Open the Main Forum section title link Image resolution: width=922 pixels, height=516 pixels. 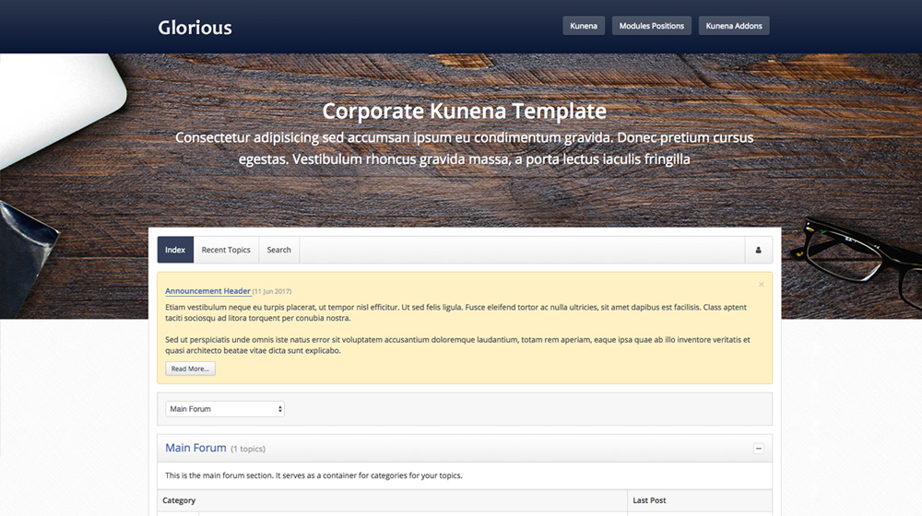[195, 448]
